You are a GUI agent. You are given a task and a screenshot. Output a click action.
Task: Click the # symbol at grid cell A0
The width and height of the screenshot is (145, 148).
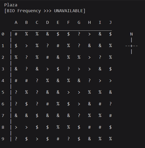coord(16,34)
